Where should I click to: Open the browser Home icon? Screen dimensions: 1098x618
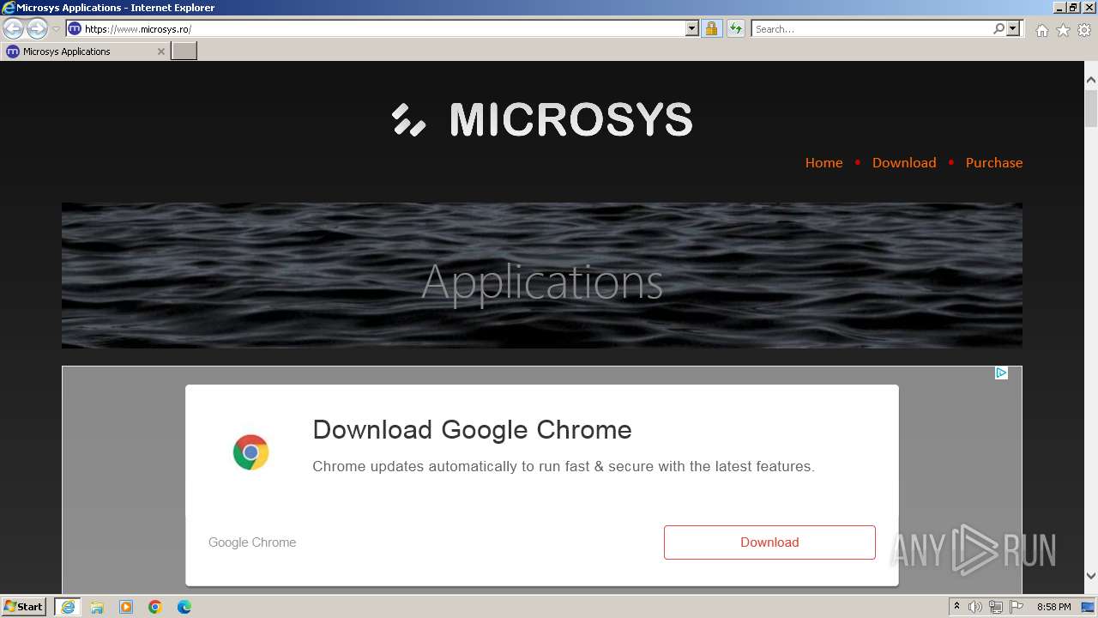click(1041, 30)
